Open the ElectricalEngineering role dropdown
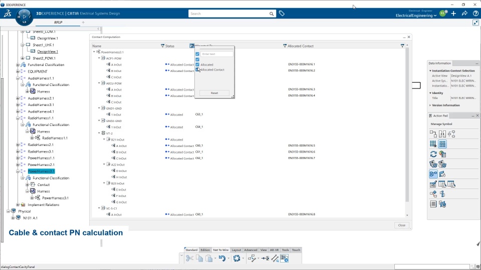481x270 pixels. click(x=416, y=15)
